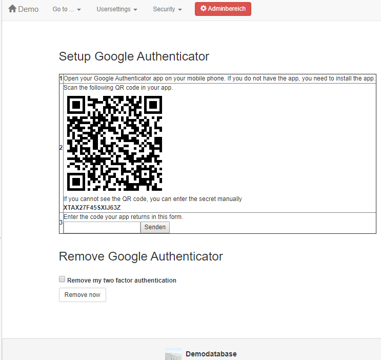Focus the authenticator code input field
The width and height of the screenshot is (381, 360).
pyautogui.click(x=102, y=227)
